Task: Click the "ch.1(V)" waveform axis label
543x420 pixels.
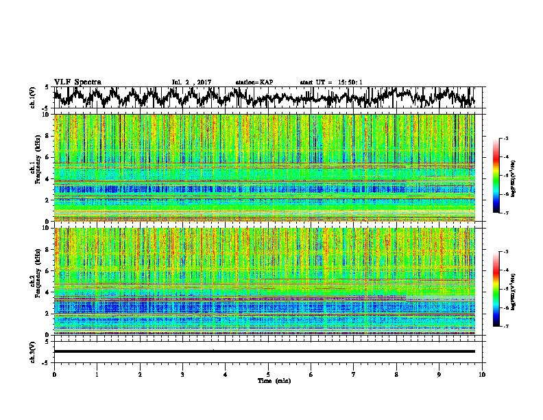Action: pyautogui.click(x=33, y=97)
